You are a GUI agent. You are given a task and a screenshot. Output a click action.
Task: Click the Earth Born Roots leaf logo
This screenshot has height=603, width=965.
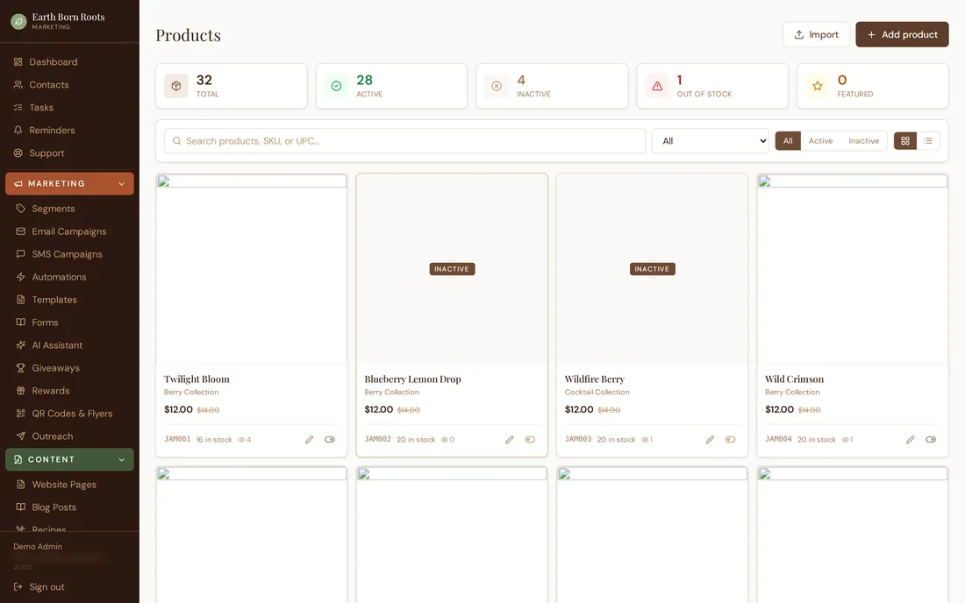point(18,22)
